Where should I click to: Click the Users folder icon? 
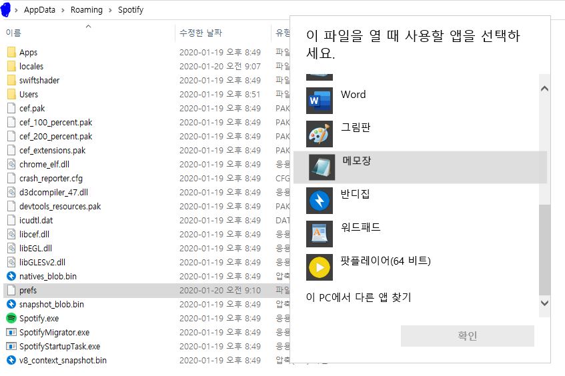coord(11,95)
